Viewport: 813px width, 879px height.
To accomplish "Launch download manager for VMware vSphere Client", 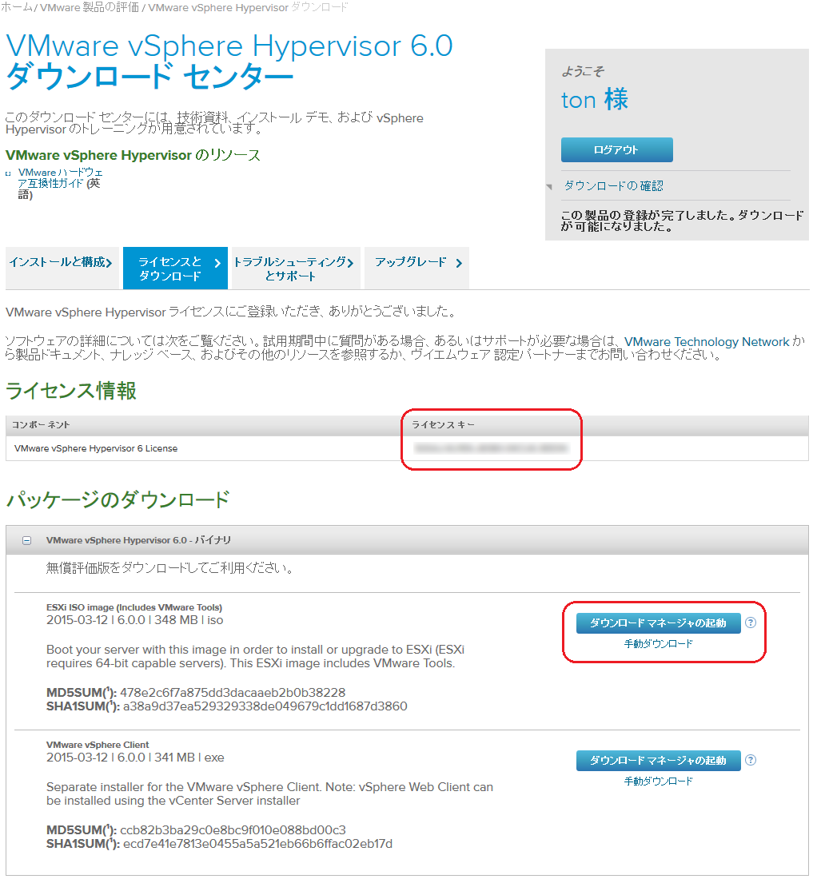I will click(658, 761).
